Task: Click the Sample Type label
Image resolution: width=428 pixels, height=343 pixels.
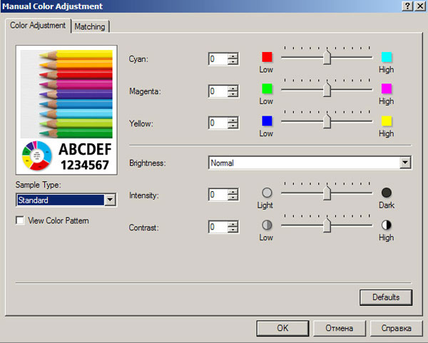Action: [x=39, y=185]
